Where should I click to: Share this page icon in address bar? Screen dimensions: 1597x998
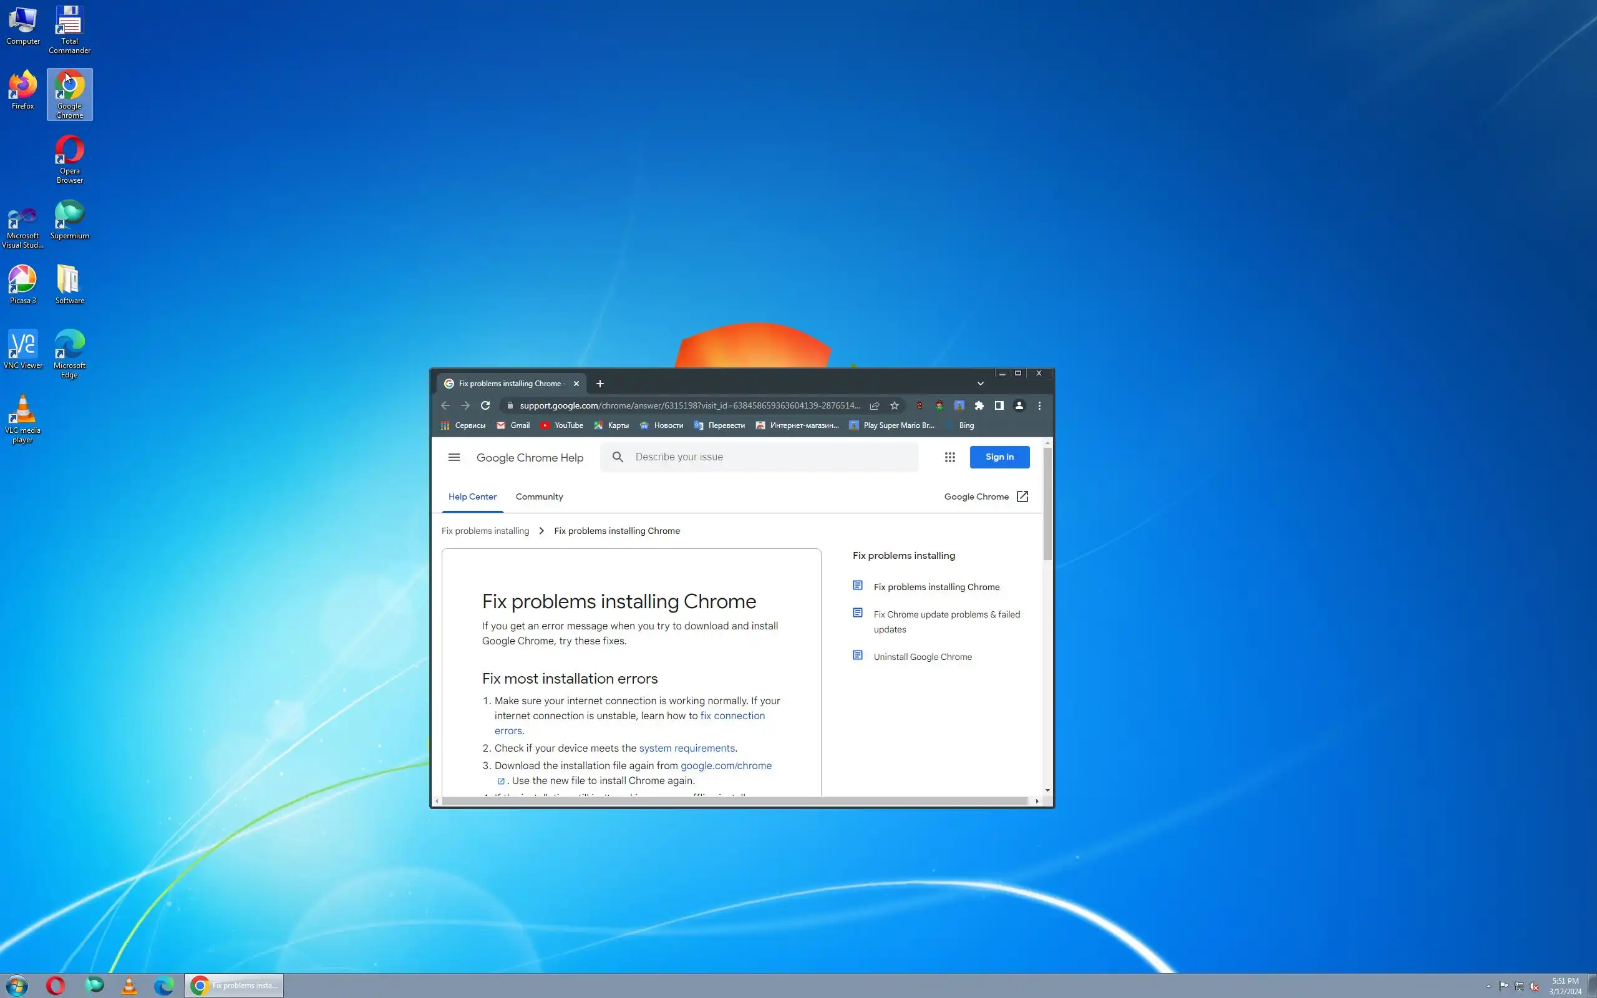point(875,405)
